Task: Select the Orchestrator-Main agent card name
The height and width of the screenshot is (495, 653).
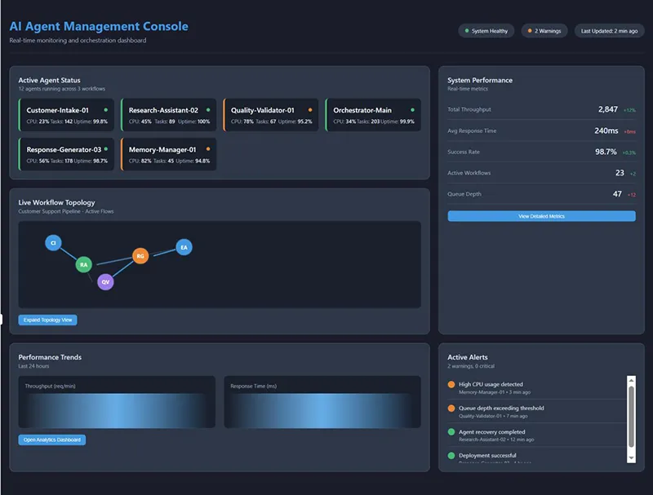Action: pyautogui.click(x=362, y=110)
